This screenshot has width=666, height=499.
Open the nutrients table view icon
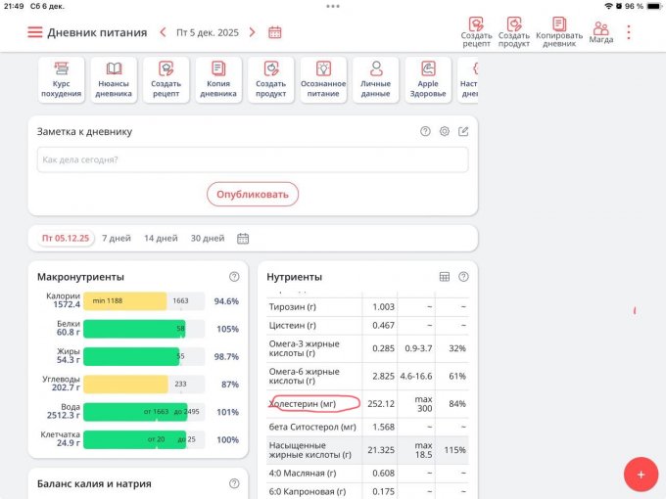click(445, 277)
